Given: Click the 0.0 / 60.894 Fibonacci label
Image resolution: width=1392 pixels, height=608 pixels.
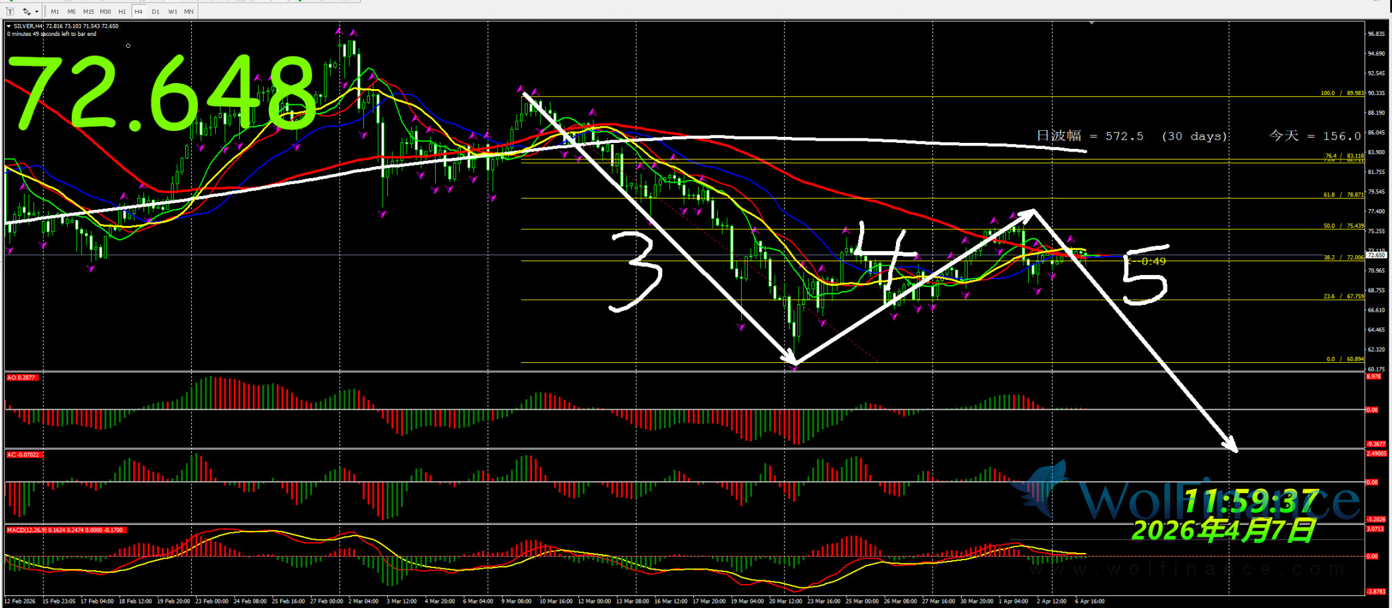Looking at the screenshot, I should point(1345,359).
